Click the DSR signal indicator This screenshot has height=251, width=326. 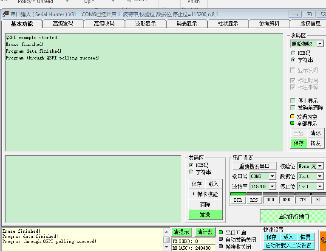pos(286,200)
